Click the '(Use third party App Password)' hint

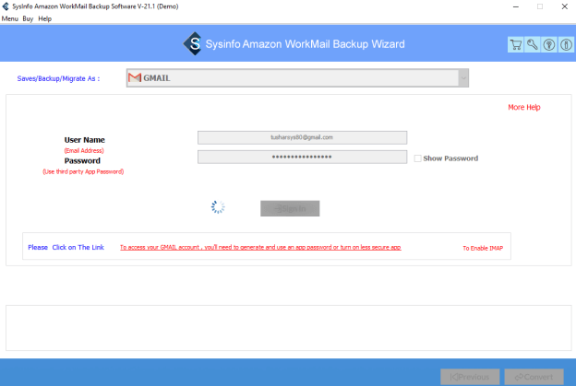pyautogui.click(x=83, y=171)
